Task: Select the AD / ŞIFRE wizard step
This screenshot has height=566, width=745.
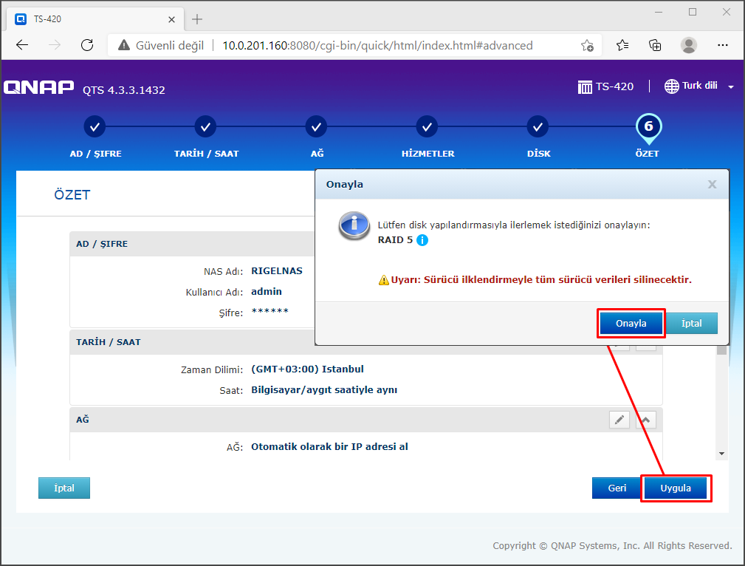Action: [x=95, y=126]
